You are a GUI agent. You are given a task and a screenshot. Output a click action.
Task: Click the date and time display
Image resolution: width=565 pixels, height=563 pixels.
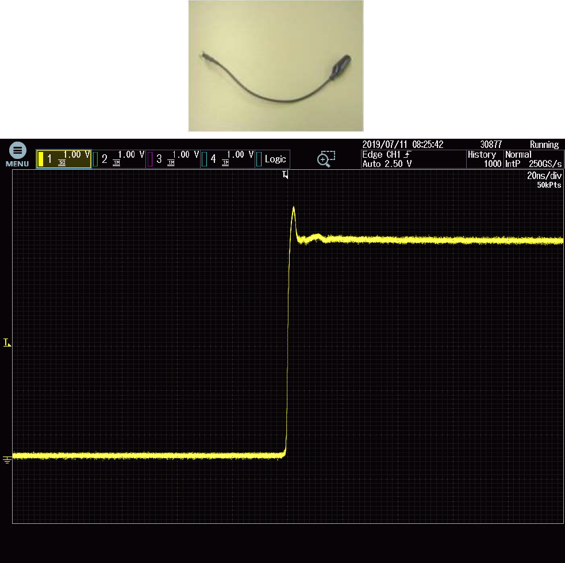click(403, 144)
